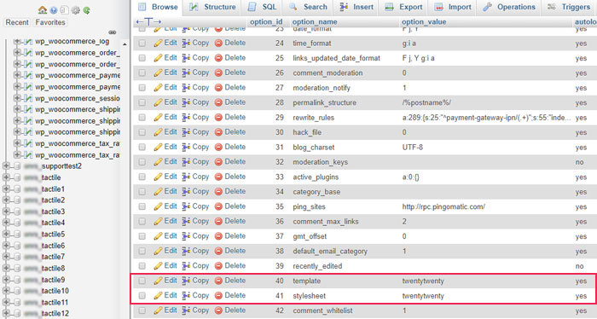The image size is (597, 319).
Task: Check the checkbox for comment_moderation row
Action: [142, 72]
